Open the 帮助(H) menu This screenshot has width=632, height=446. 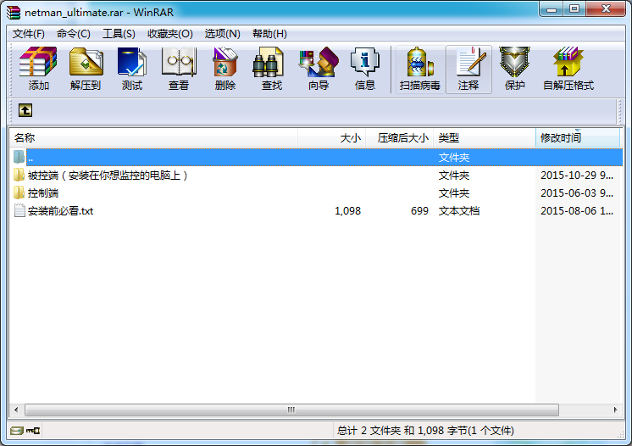coord(269,33)
